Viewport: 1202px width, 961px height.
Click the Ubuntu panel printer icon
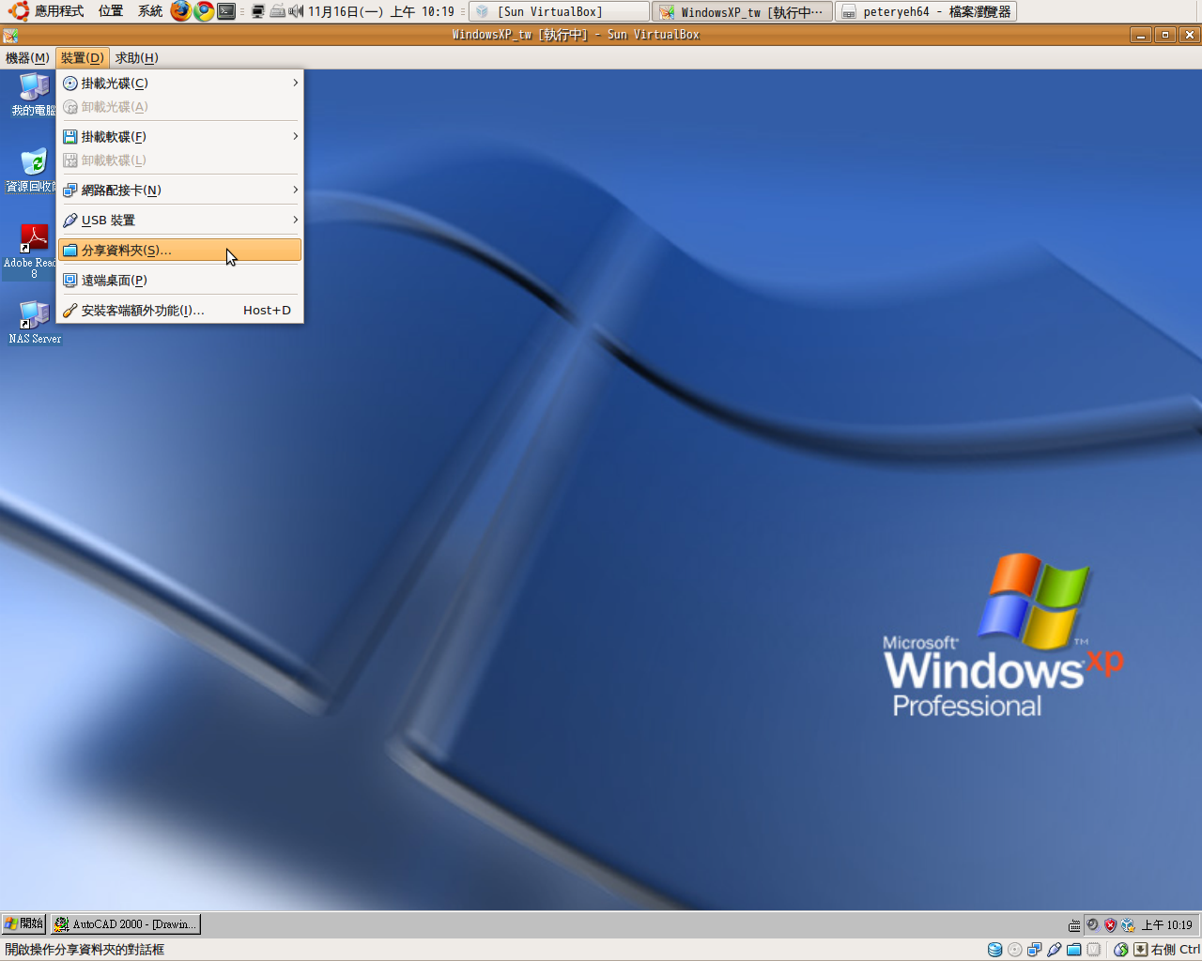[x=277, y=11]
